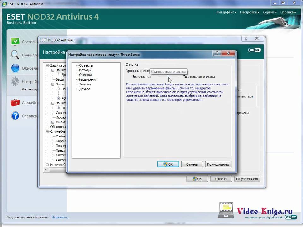Open the Сервис menu

pyautogui.click(x=270, y=12)
